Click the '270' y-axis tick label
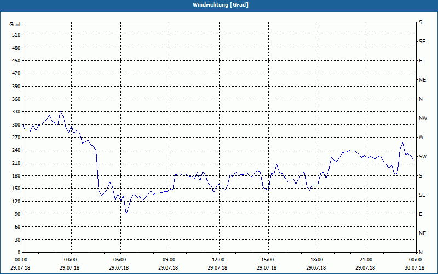Image resolution: width=438 pixels, height=274 pixels. 16,138
